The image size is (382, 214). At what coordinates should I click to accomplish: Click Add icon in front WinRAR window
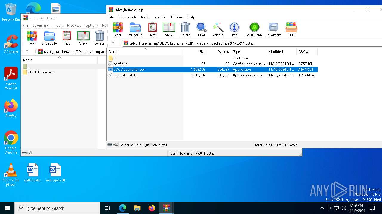(118, 29)
